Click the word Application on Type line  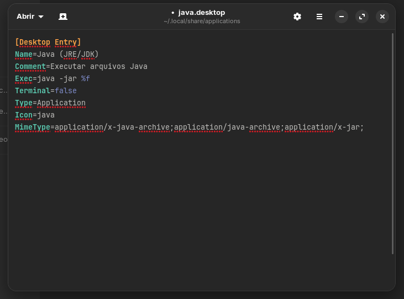pos(61,103)
